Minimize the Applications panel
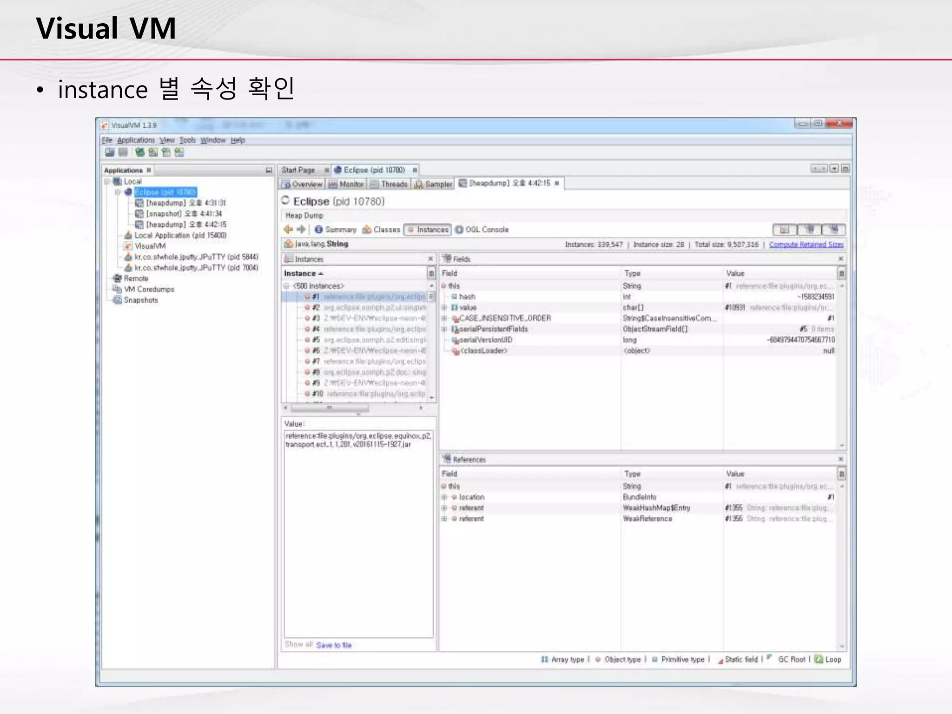952x714 pixels. click(269, 170)
